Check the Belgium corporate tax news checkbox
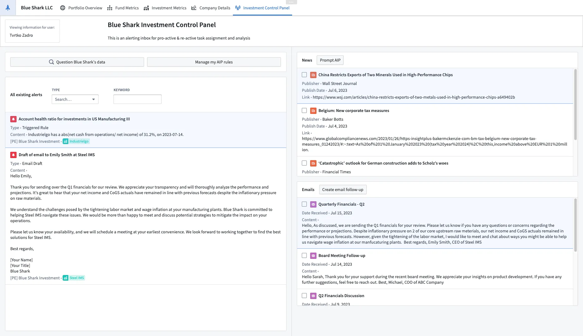Screen dimensions: 583x336 [304, 111]
